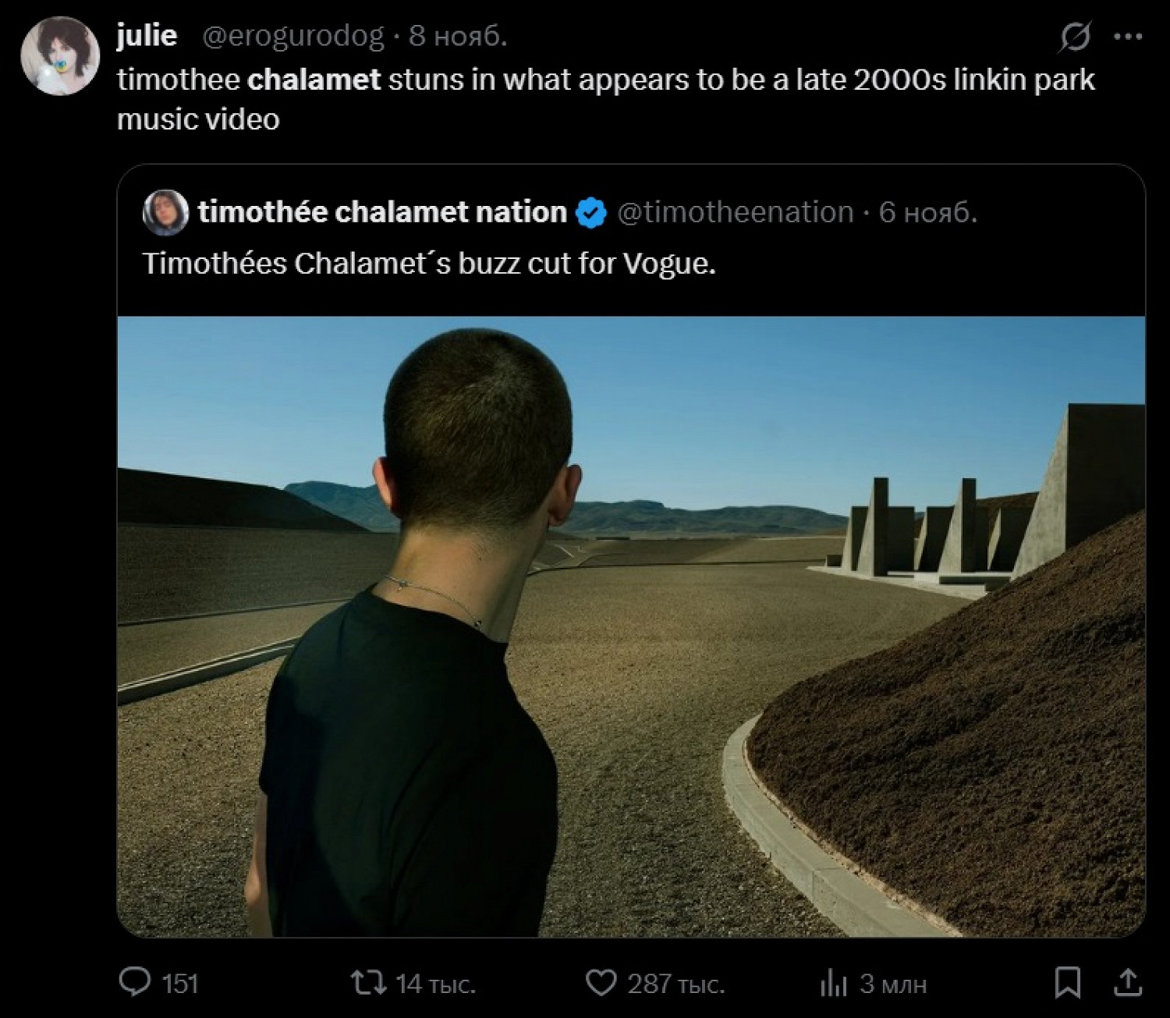Click the share upload icon
The image size is (1170, 1018).
(x=1127, y=983)
